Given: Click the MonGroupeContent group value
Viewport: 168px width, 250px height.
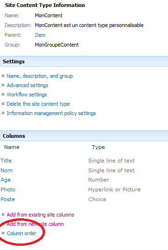Looking at the screenshot, I should [57, 45].
